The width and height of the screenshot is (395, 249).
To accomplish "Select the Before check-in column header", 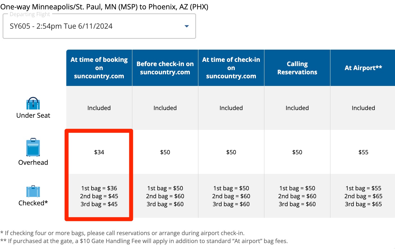I will point(165,68).
